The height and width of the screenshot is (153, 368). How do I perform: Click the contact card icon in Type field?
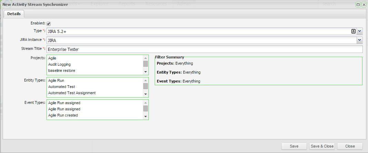click(353, 31)
